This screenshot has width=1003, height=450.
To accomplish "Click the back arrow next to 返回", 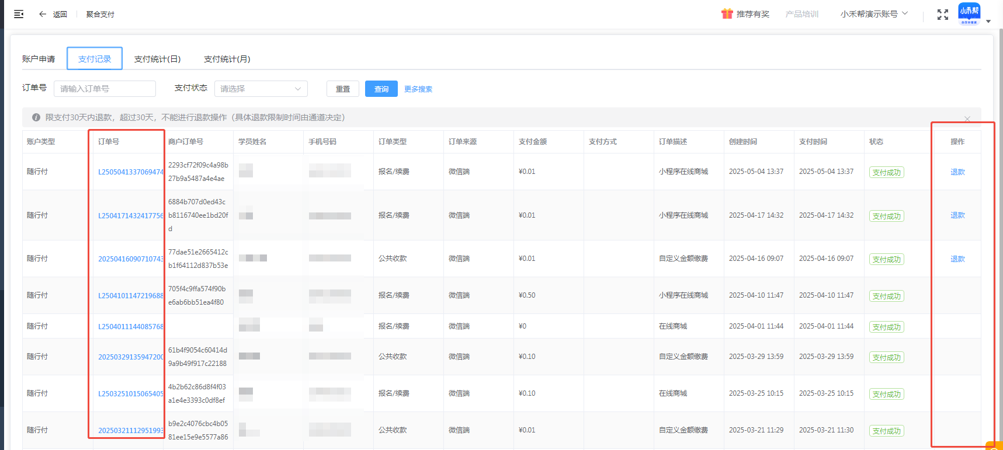I will point(43,14).
